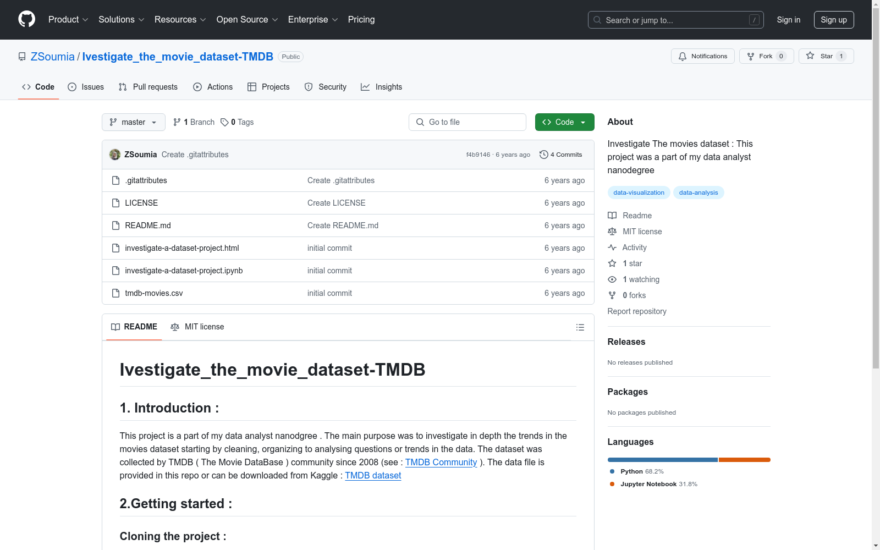The height and width of the screenshot is (550, 880).
Task: Click the file icon beside investigate-a-dataset-project.ipynb
Action: (116, 271)
